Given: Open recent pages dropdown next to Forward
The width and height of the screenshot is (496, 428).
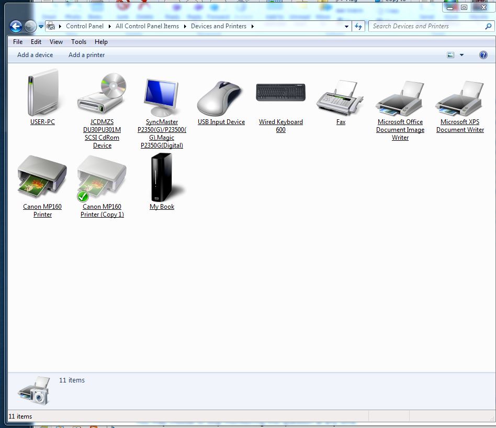Looking at the screenshot, I should pos(41,27).
